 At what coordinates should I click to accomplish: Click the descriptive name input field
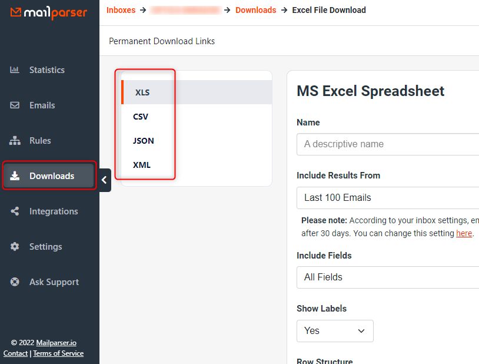pyautogui.click(x=388, y=144)
